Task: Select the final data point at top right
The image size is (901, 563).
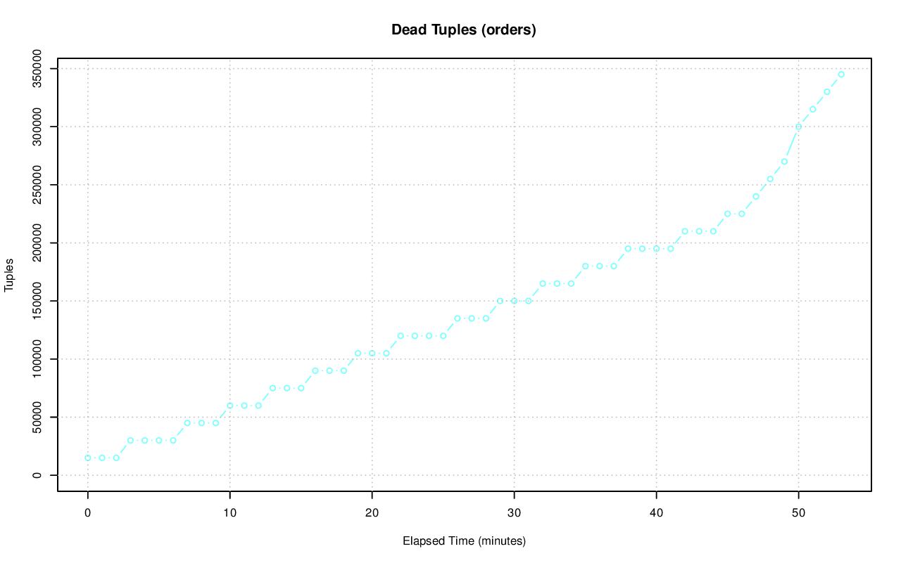Action: coord(841,74)
